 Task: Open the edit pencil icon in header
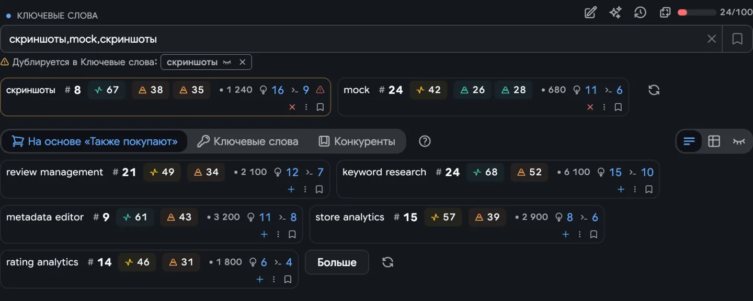(x=590, y=13)
